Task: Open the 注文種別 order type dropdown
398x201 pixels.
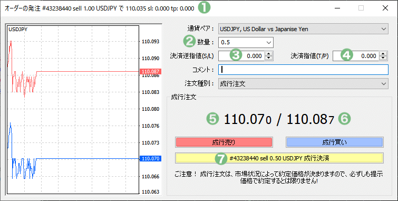Action: click(x=303, y=83)
